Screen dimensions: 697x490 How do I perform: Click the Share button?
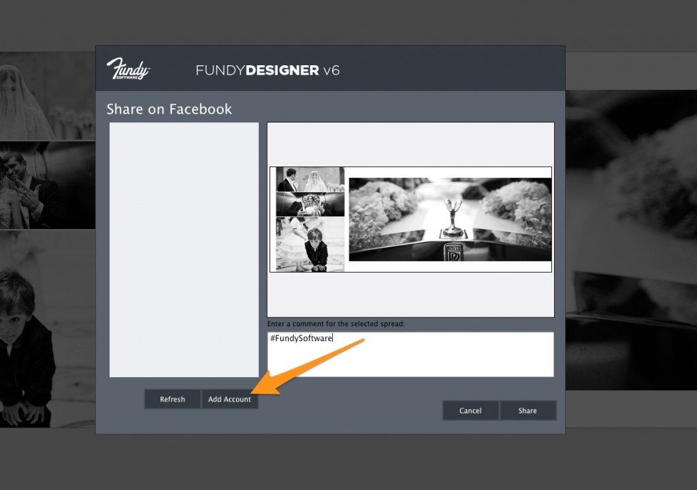(528, 410)
